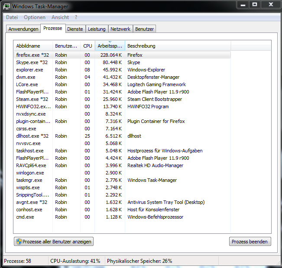The width and height of the screenshot is (282, 268).
Task: Select the FlashPlayerPl... row with 31.424 K
Action: (122, 92)
